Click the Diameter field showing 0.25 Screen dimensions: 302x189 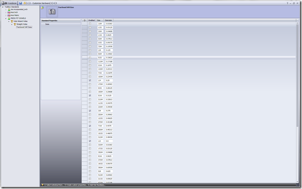(109, 80)
